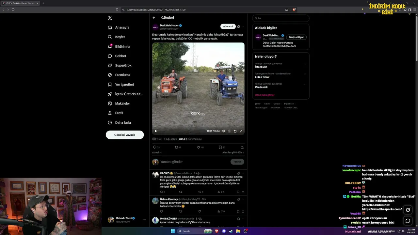This screenshot has height=235, width=418.
Task: Open video settings gear
Action: coord(229,131)
